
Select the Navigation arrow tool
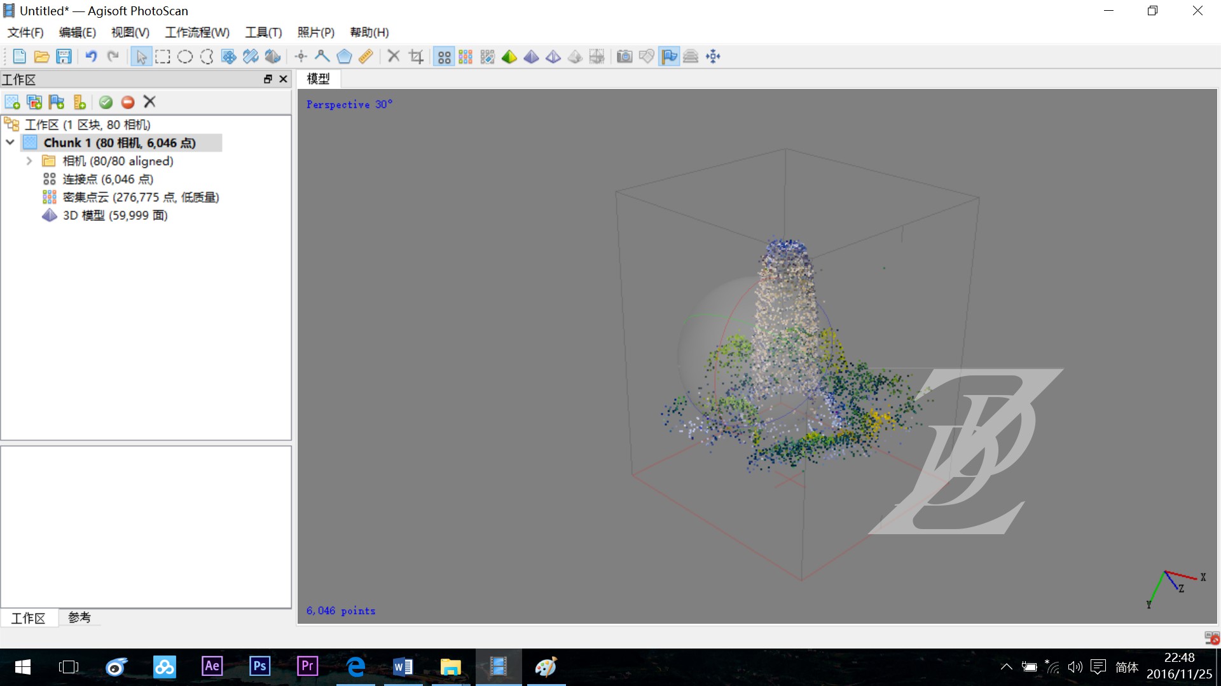141,57
